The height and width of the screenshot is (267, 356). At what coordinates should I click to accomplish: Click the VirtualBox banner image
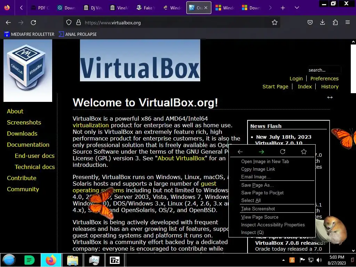[x=140, y=60]
